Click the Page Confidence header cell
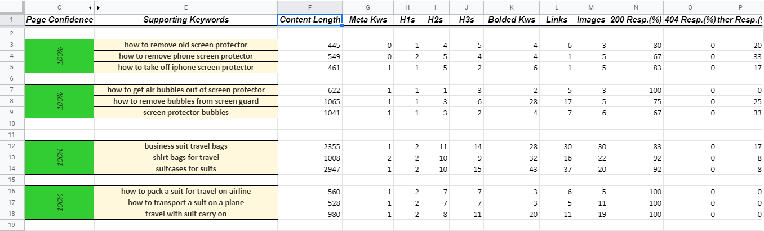764x231 pixels. coord(60,20)
